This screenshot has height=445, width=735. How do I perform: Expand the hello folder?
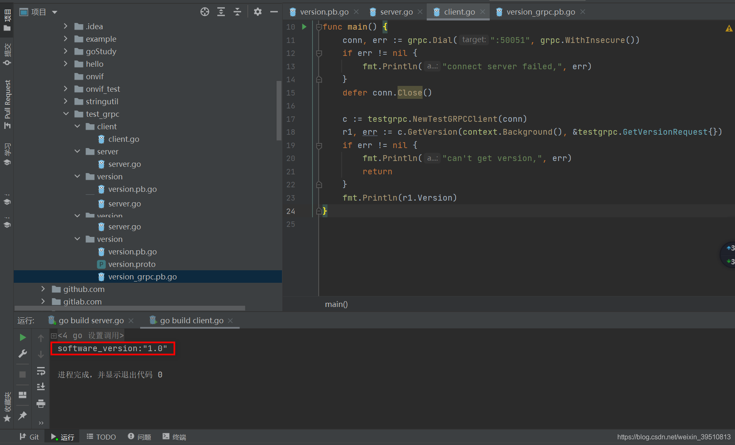[65, 64]
